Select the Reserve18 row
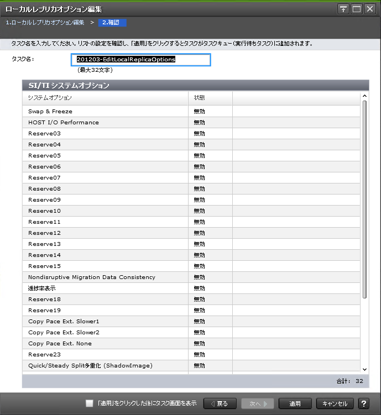 click(x=191, y=300)
